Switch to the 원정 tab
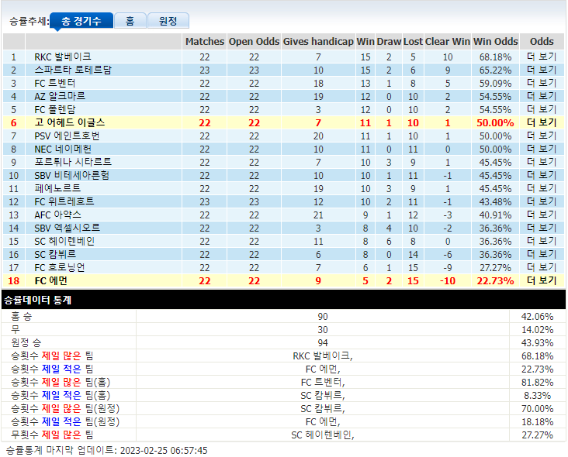This screenshot has height=457, width=568. 168,21
